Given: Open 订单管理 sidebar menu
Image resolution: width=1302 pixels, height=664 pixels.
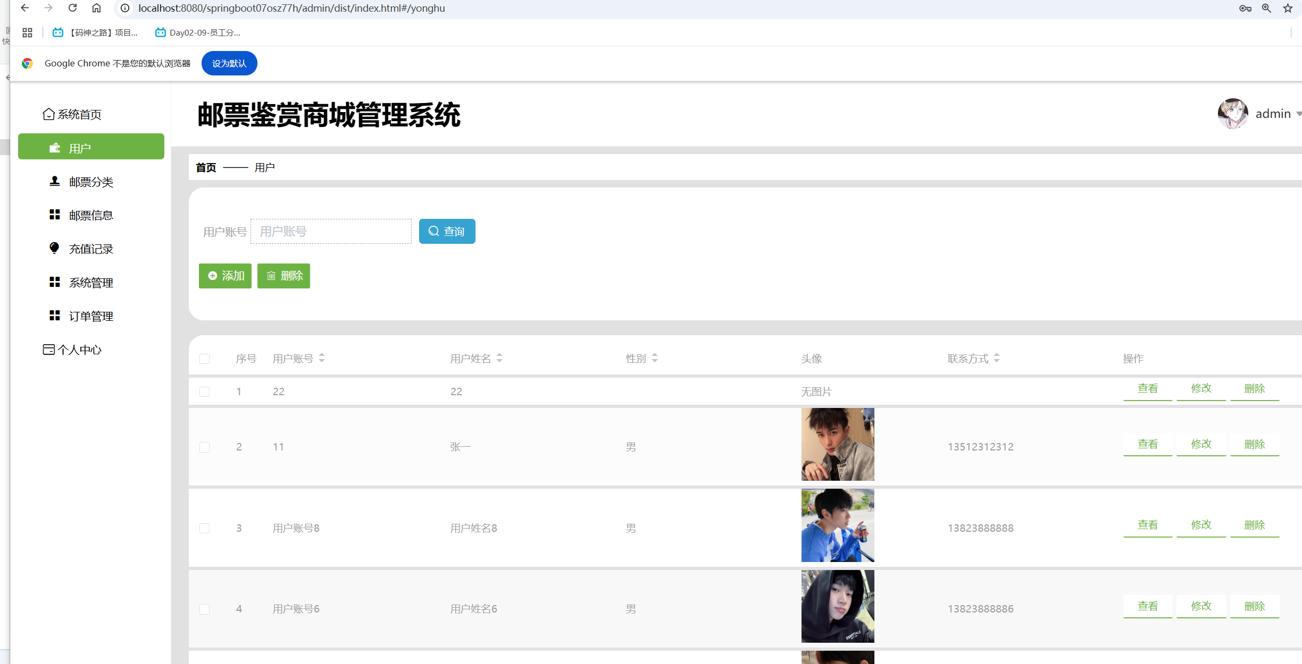Looking at the screenshot, I should [x=91, y=316].
